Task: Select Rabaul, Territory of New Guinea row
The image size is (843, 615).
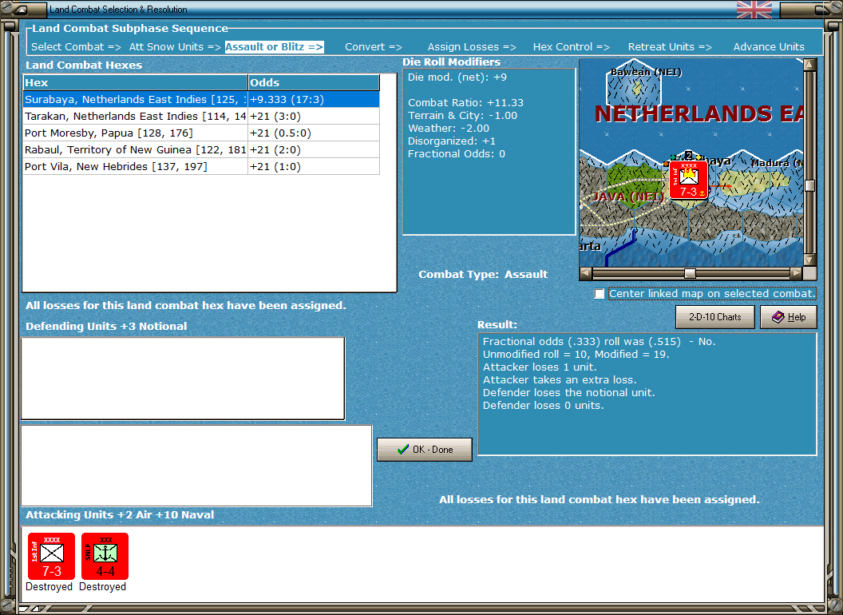Action: pos(201,149)
